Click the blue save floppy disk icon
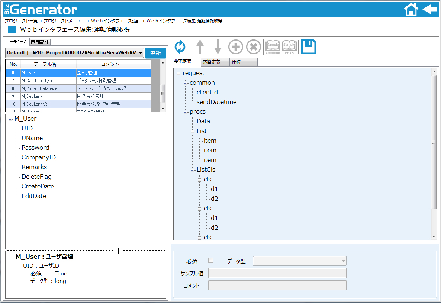The image size is (441, 303). click(309, 47)
